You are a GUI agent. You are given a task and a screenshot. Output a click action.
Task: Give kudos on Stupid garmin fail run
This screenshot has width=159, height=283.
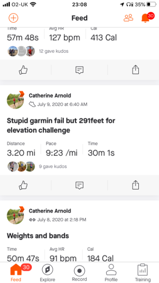pos(23,185)
